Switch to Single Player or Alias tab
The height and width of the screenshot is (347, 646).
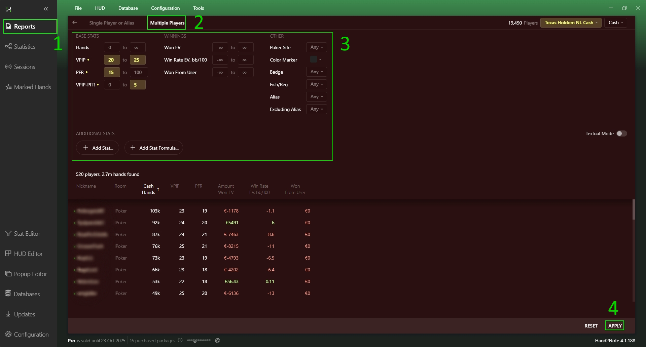[111, 23]
